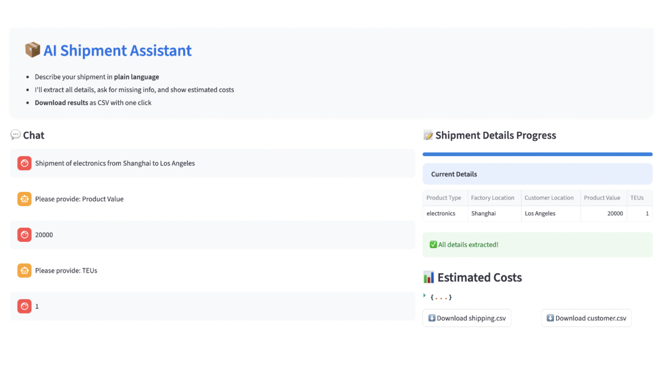Click 'Please provide: TEUs' message
This screenshot has height=373, width=663.
(66, 270)
